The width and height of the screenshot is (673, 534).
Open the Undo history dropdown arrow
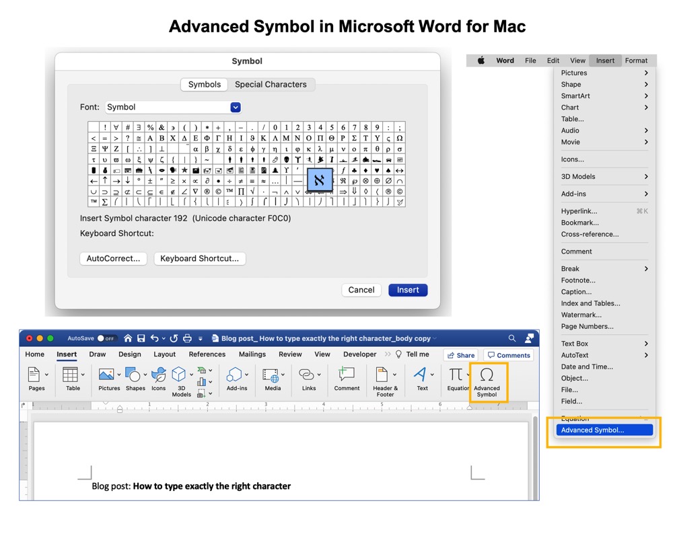[164, 339]
